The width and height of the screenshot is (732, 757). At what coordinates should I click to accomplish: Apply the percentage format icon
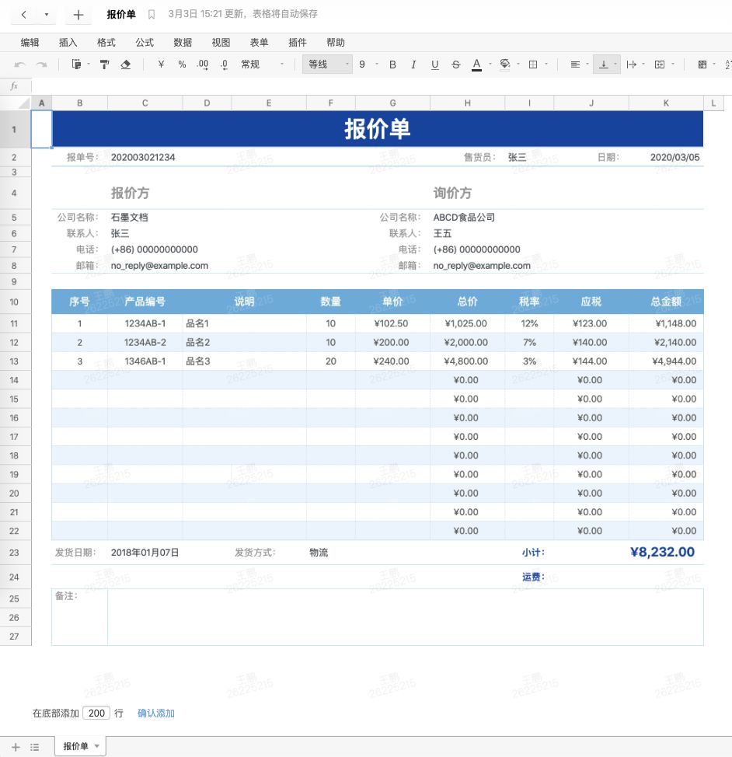[x=181, y=65]
